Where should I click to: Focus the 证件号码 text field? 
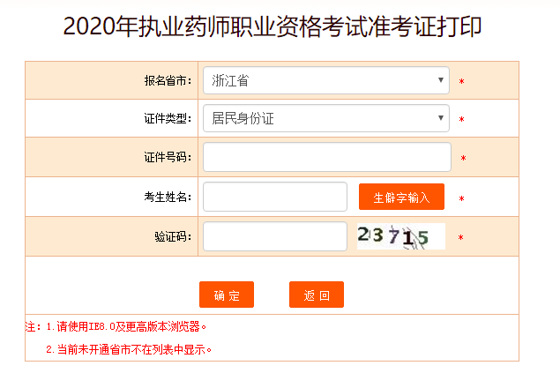(327, 157)
